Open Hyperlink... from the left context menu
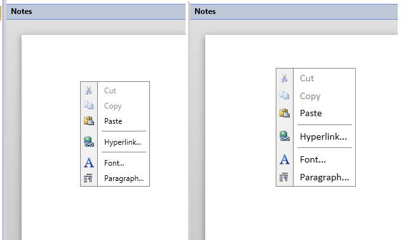 pos(123,142)
